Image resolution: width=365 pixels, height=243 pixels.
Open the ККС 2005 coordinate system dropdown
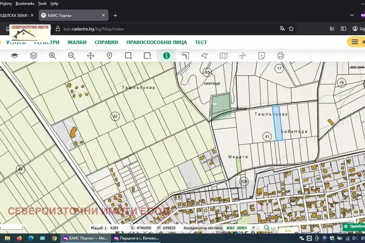pyautogui.click(x=240, y=228)
